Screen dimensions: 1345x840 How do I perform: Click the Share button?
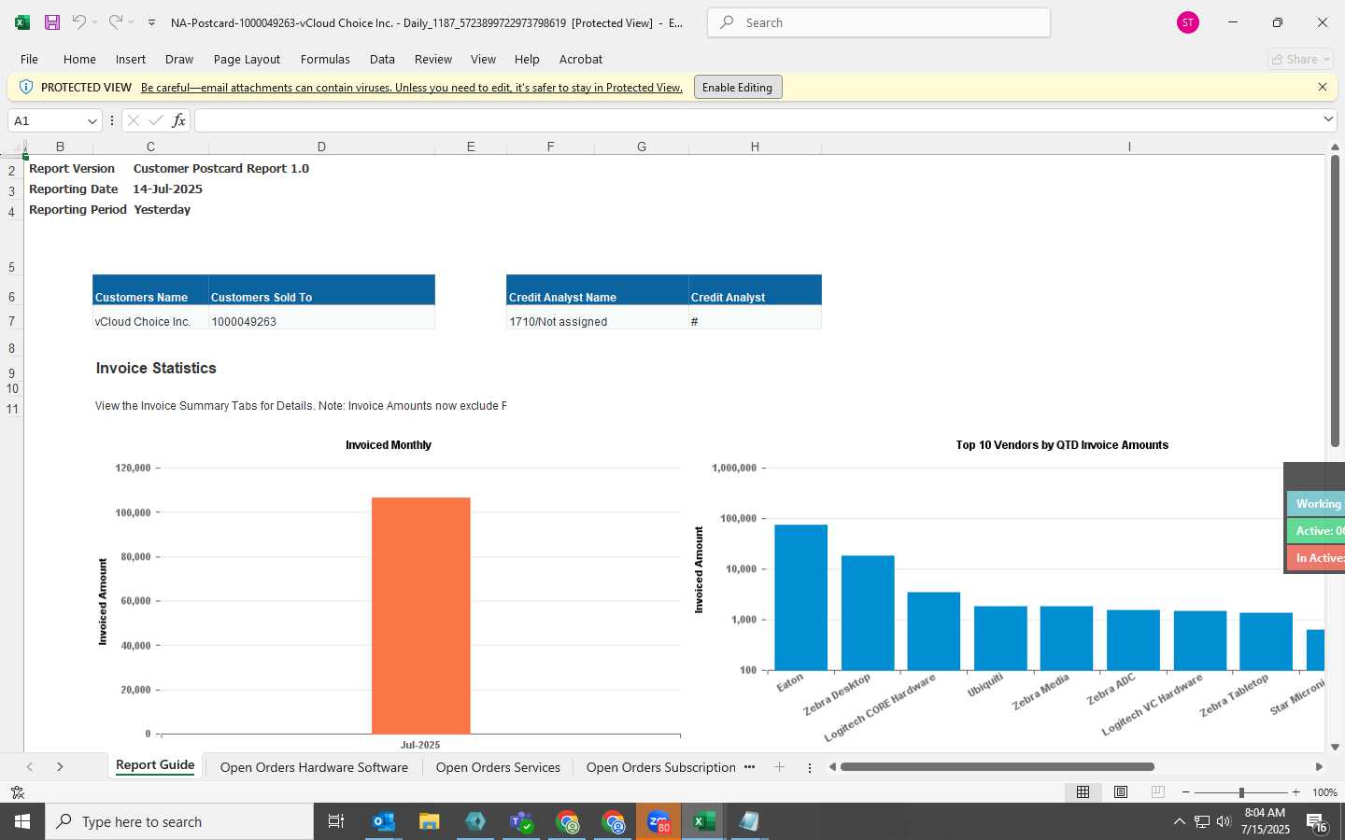(x=1300, y=59)
